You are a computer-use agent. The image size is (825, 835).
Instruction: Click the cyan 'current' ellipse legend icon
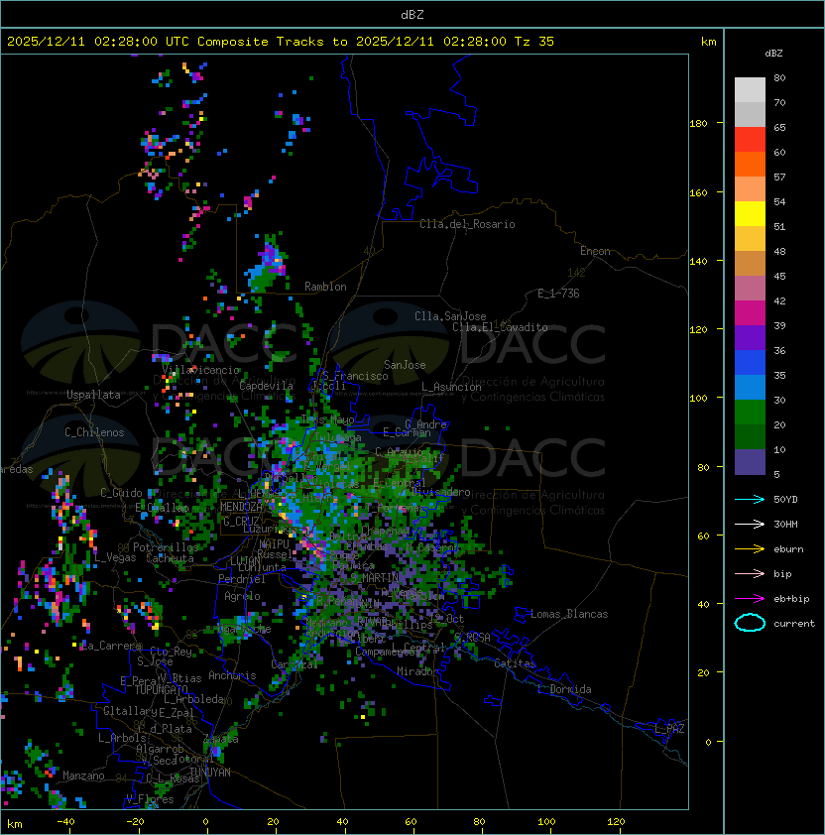pyautogui.click(x=750, y=623)
